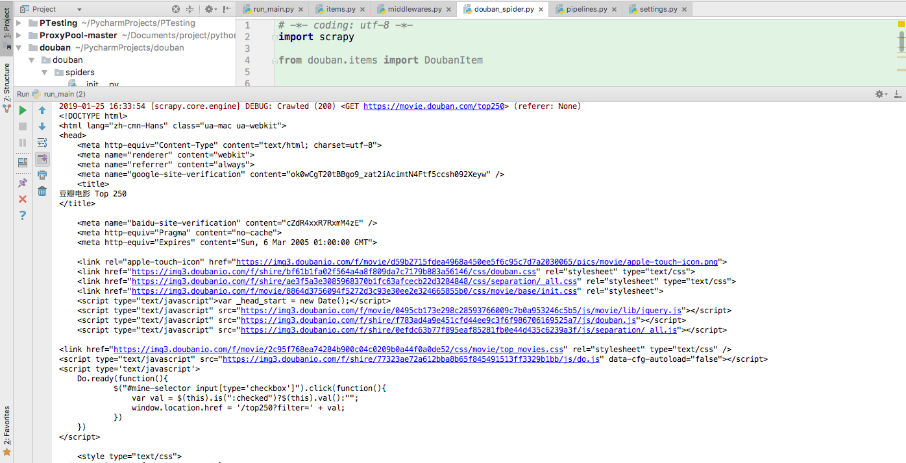Close the pipelines.py editor tab

615,10
